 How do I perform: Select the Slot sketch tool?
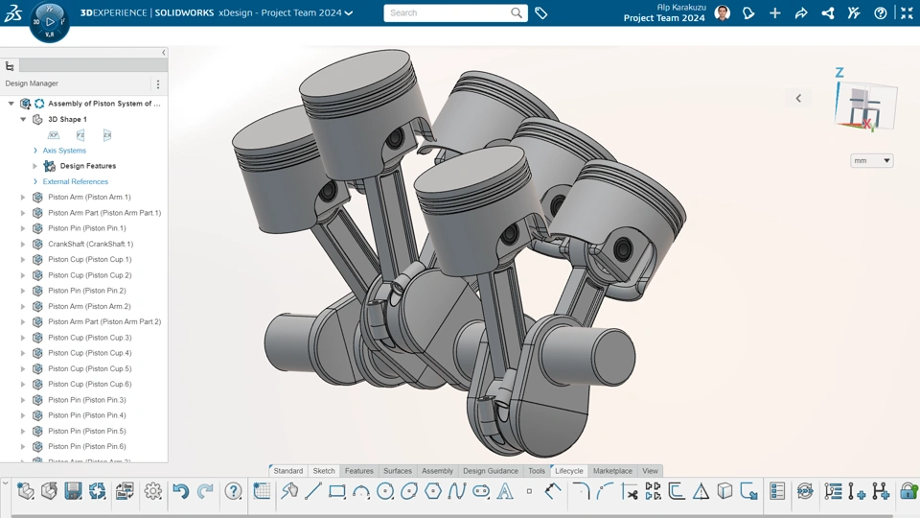point(481,491)
